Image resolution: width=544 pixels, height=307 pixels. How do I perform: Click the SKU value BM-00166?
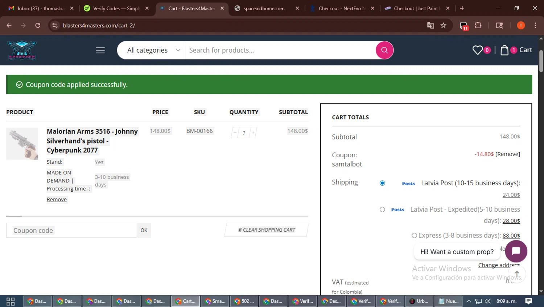click(x=199, y=131)
